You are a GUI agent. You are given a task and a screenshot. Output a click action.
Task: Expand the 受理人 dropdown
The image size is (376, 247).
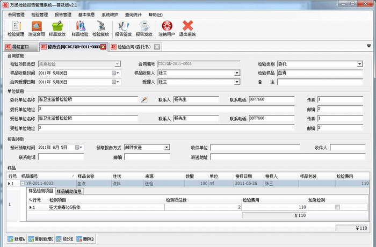[237, 82]
